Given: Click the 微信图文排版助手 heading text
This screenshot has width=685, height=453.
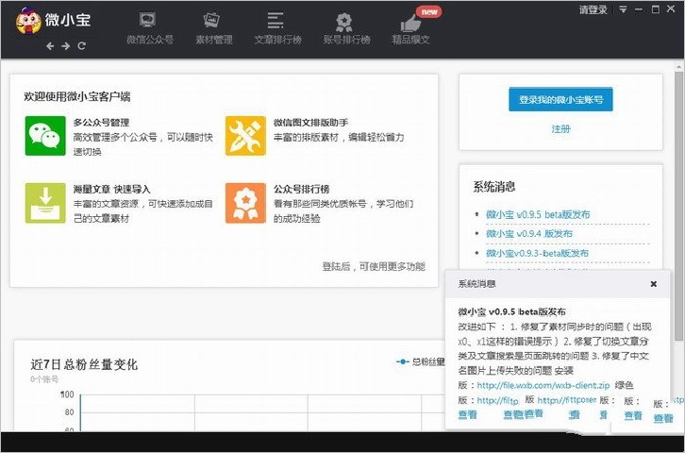Looking at the screenshot, I should point(310,123).
